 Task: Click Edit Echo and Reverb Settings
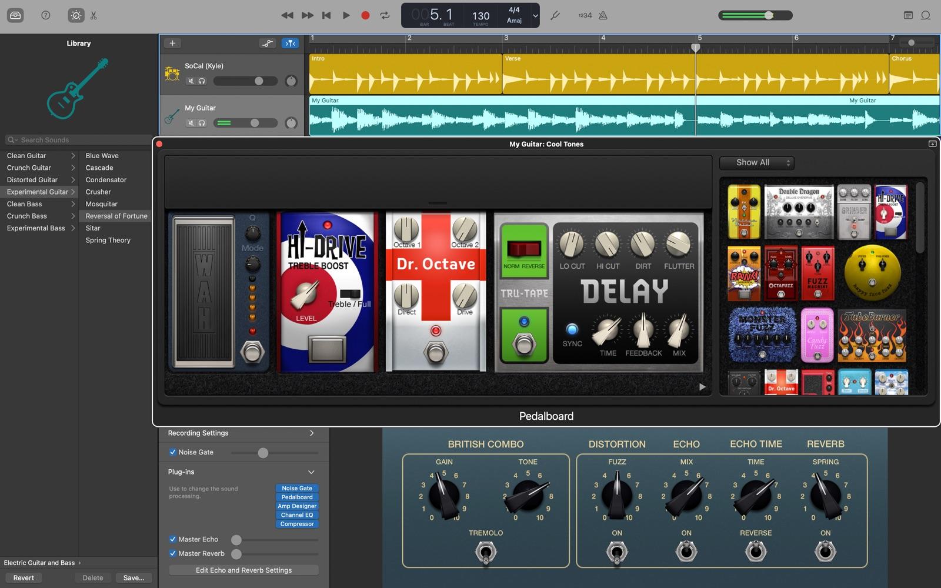(243, 570)
